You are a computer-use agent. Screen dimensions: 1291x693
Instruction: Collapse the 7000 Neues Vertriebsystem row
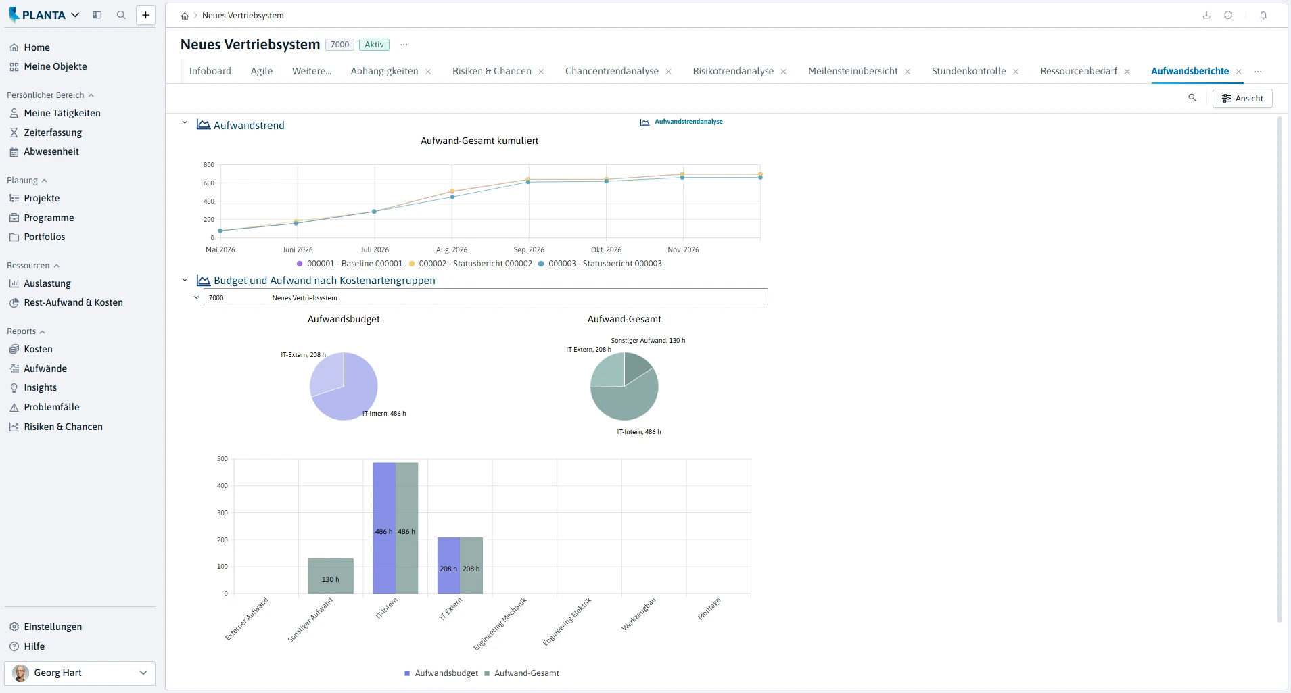pos(197,297)
